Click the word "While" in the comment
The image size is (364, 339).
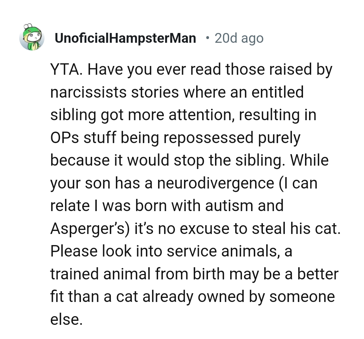309,161
